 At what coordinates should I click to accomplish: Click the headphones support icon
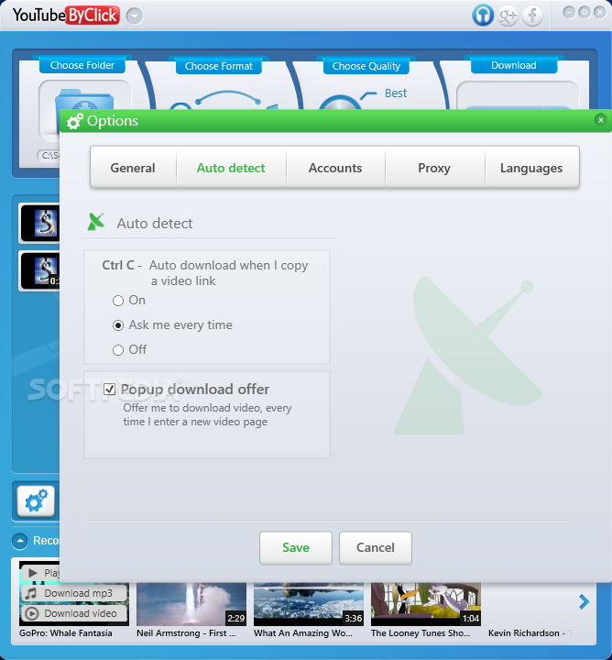pyautogui.click(x=483, y=16)
